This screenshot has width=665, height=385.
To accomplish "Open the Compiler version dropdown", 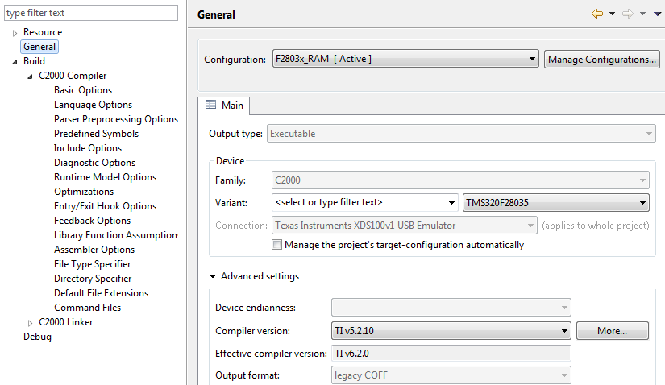I will [564, 330].
